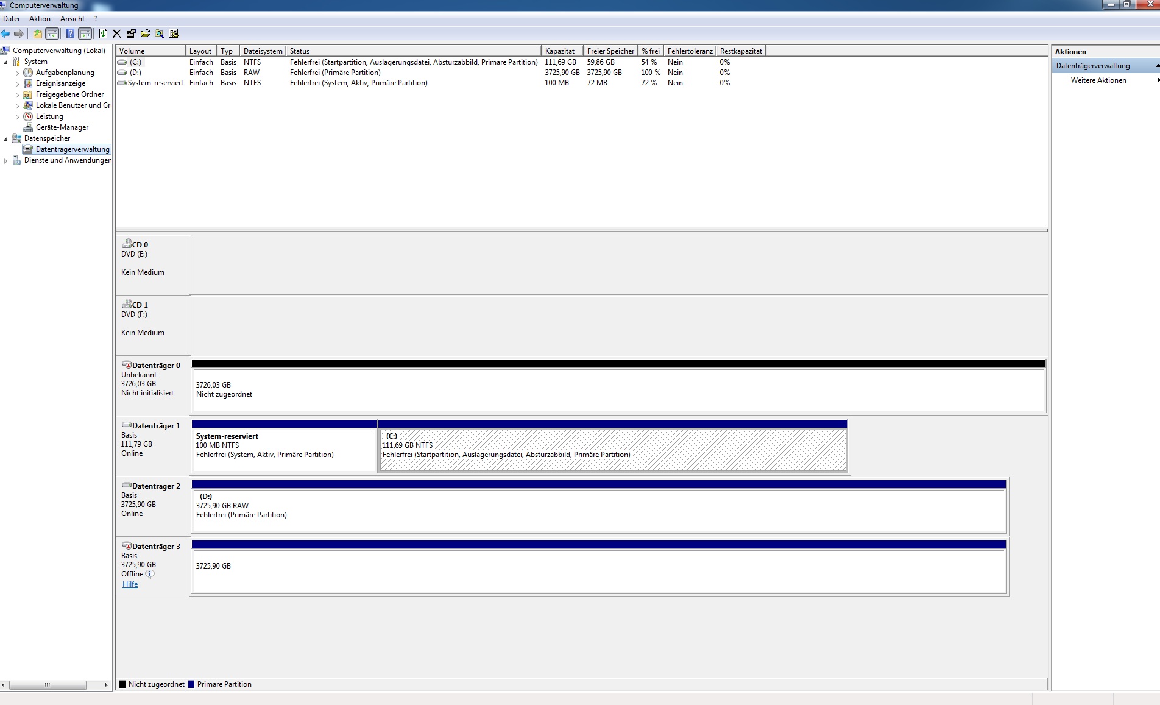Click the settings list icon at toolbar end
This screenshot has width=1160, height=705.
tap(174, 34)
